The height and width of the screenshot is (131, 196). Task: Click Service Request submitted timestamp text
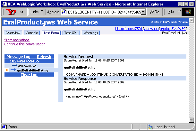pos(94,61)
